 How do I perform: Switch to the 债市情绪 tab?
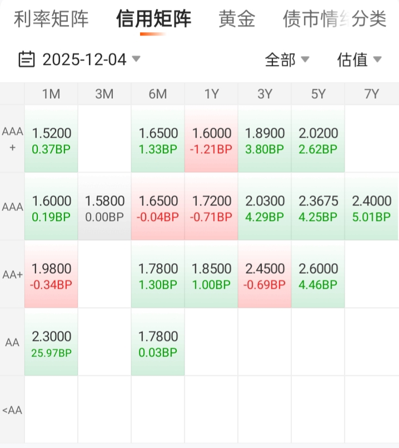click(x=308, y=19)
